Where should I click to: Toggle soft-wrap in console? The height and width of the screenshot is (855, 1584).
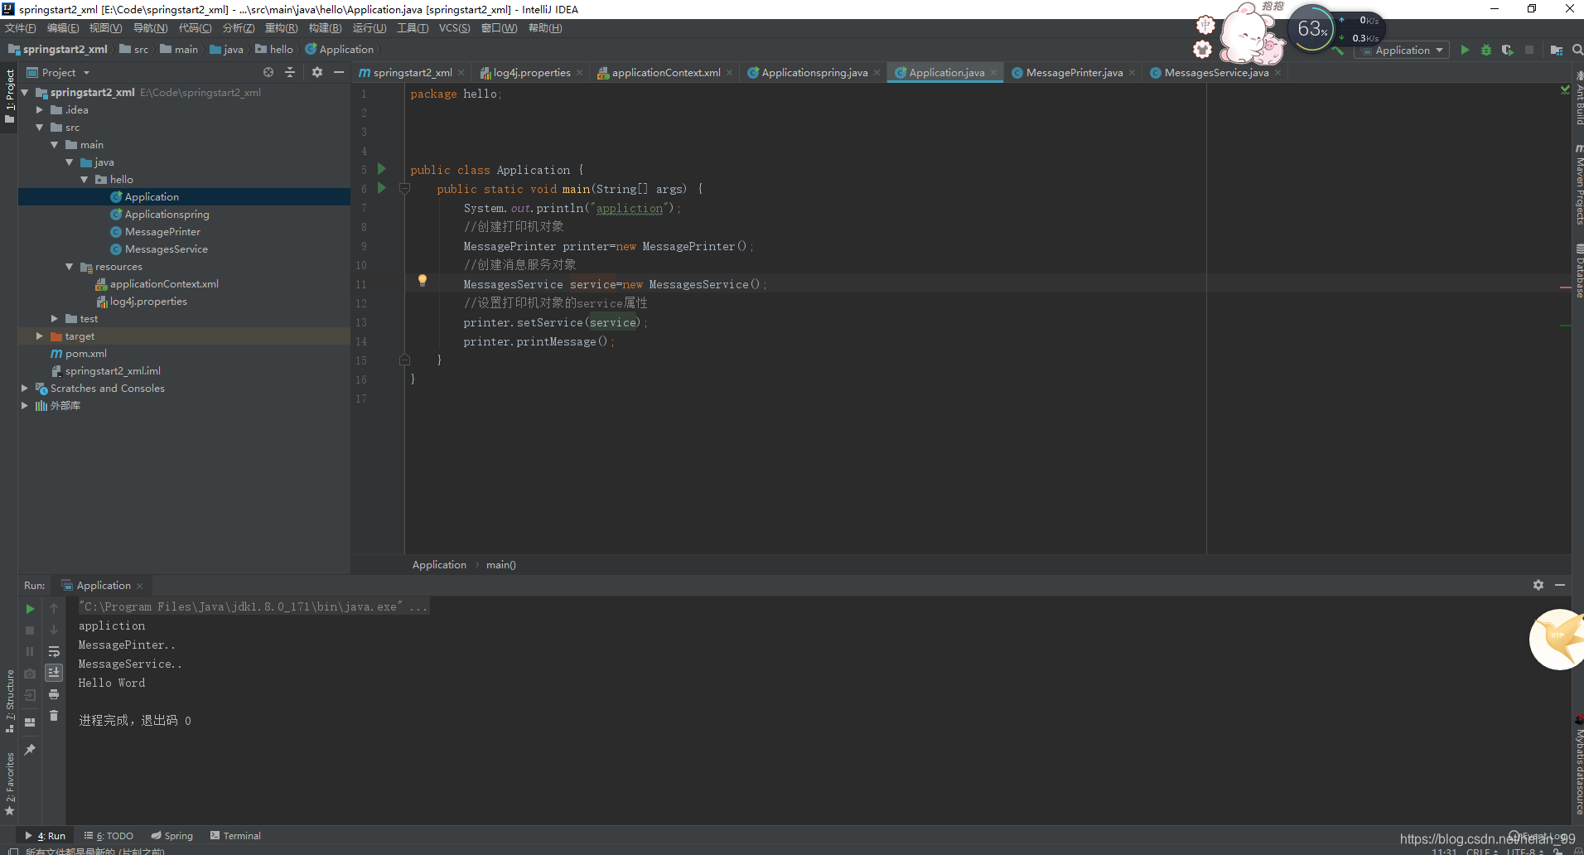tap(54, 651)
